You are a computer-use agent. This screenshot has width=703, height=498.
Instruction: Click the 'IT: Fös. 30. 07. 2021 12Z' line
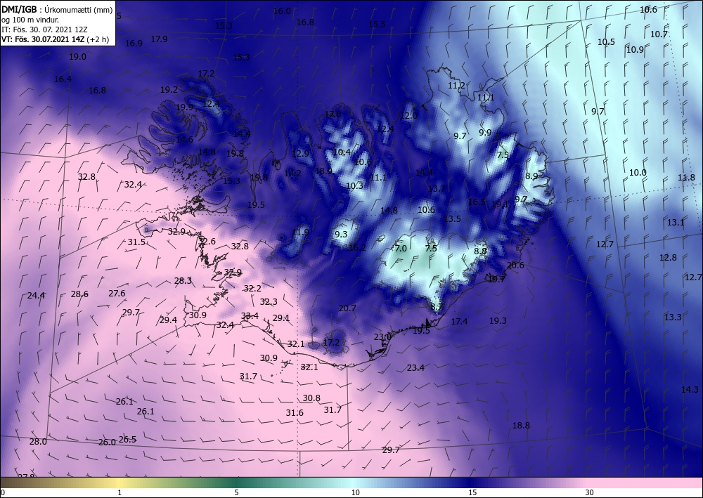[44, 29]
